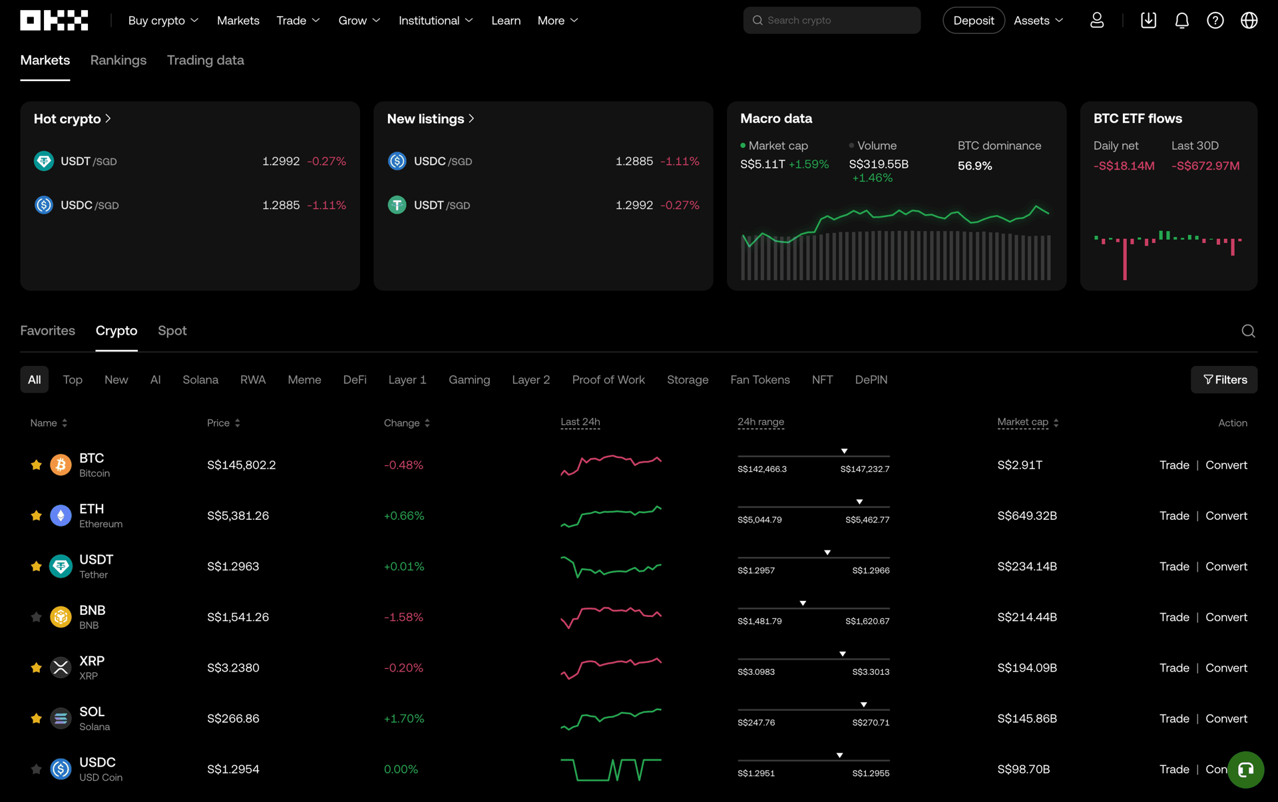Click USDC icon in Hot crypto card
Viewport: 1278px width, 802px height.
(44, 205)
